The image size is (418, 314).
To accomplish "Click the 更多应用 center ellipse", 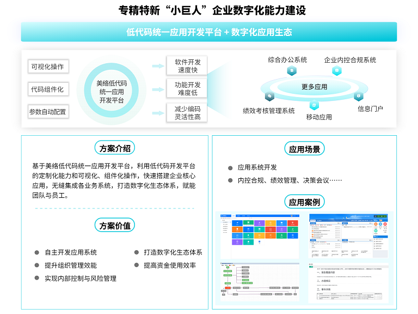I will [x=315, y=87].
